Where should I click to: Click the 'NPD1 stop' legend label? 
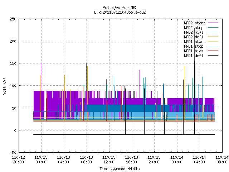coord(194,46)
